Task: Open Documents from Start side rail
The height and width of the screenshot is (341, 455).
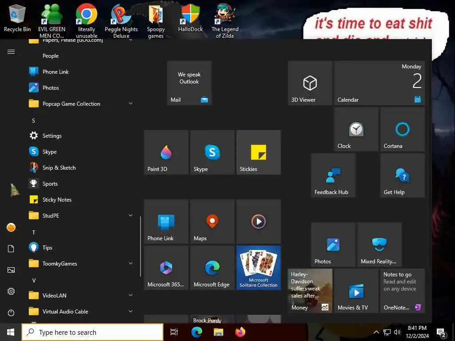Action: click(11, 249)
